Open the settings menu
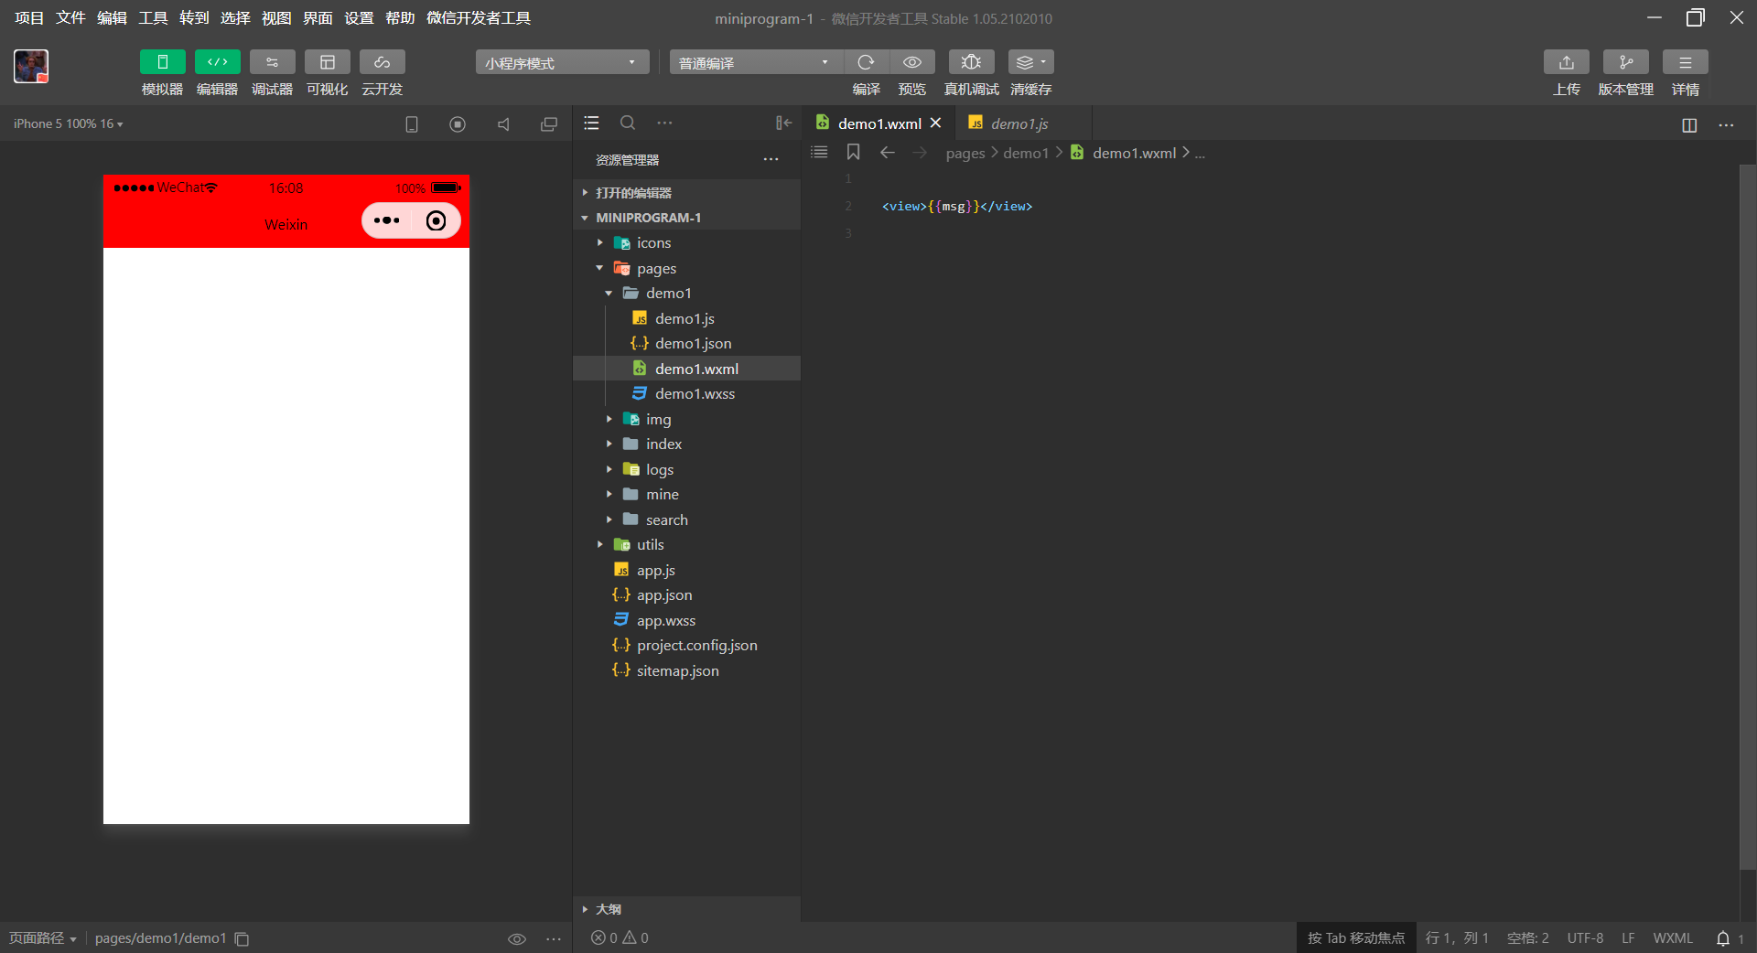Screen dimensions: 1757x953 [359, 18]
